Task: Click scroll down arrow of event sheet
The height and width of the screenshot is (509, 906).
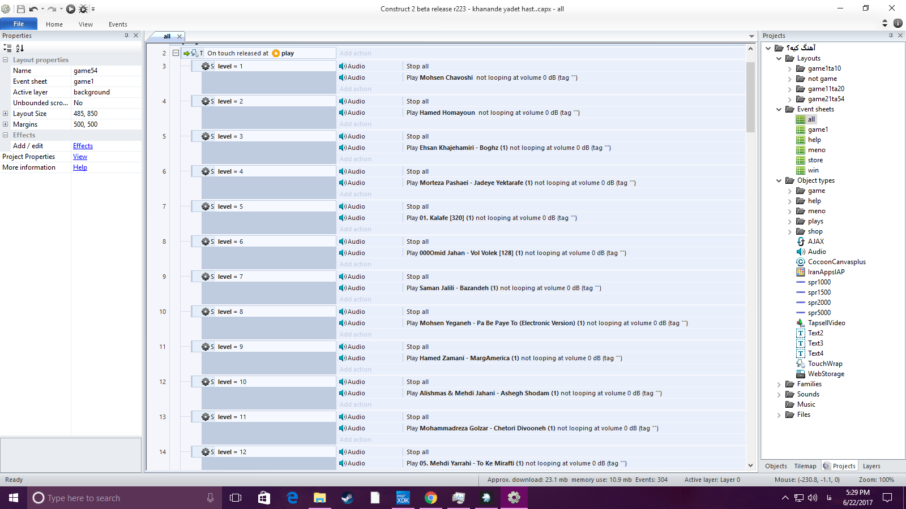Action: click(x=750, y=465)
